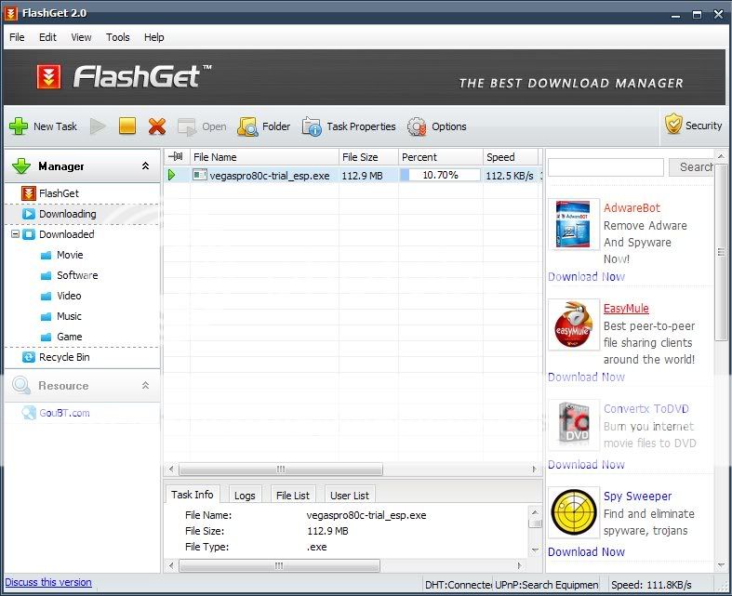Image resolution: width=732 pixels, height=596 pixels.
Task: Select the FlashGet tree item
Action: point(50,193)
